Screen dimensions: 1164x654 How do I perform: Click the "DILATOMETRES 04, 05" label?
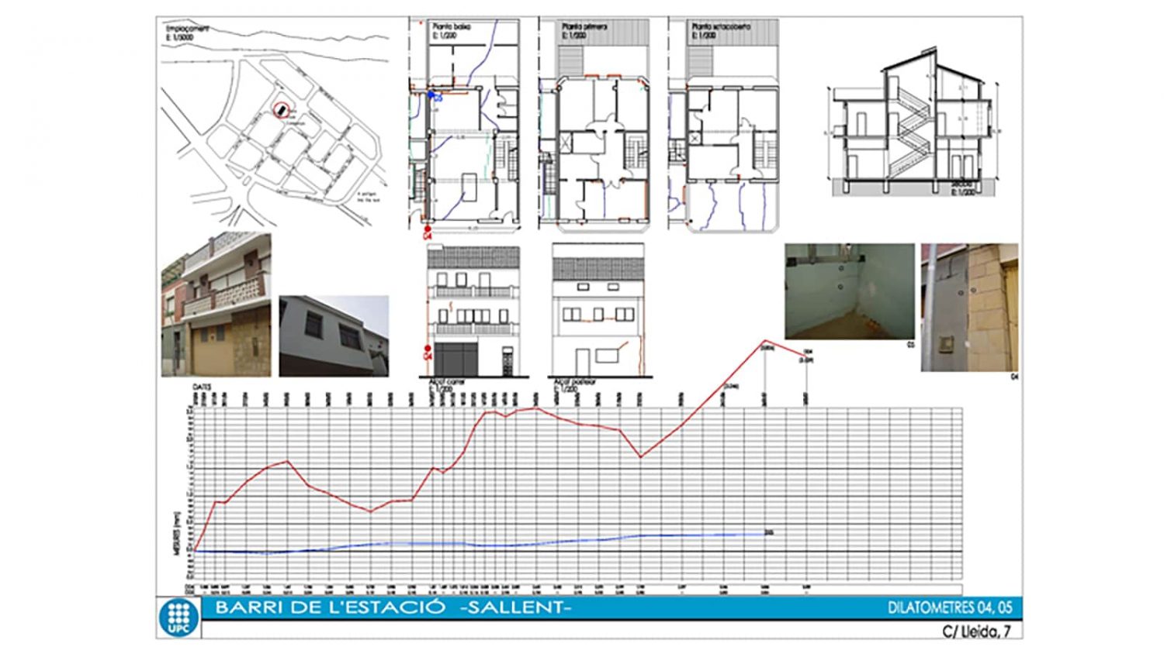950,608
